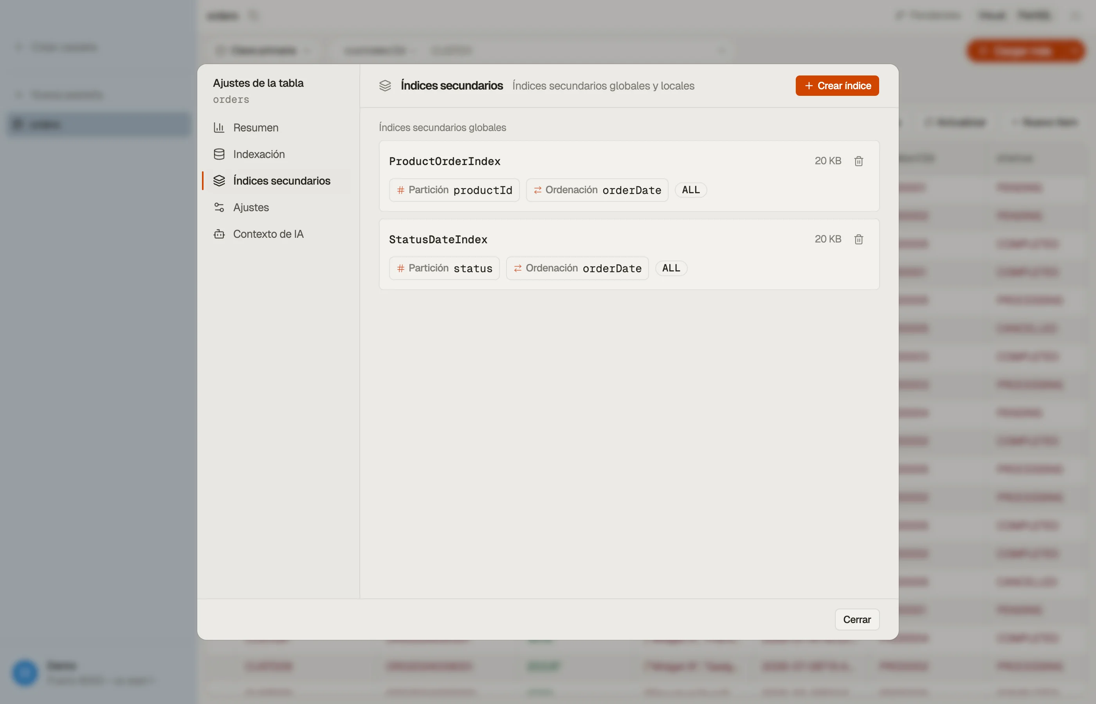Screen dimensions: 1096x704
Task: Close the dialog with Cerrar
Action: click(857, 620)
